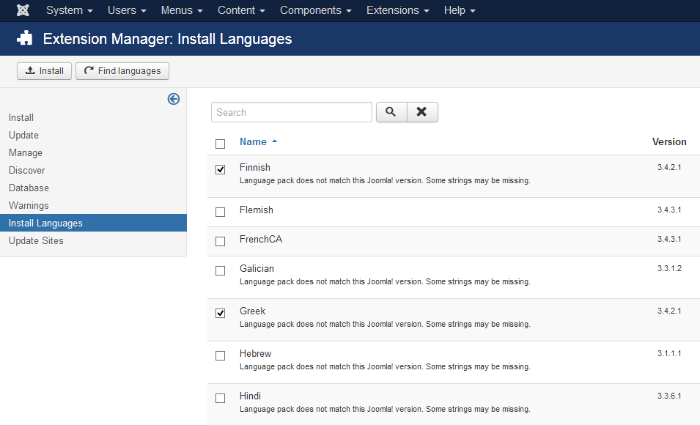This screenshot has width=700, height=425.
Task: Open the Content menu
Action: pos(241,10)
